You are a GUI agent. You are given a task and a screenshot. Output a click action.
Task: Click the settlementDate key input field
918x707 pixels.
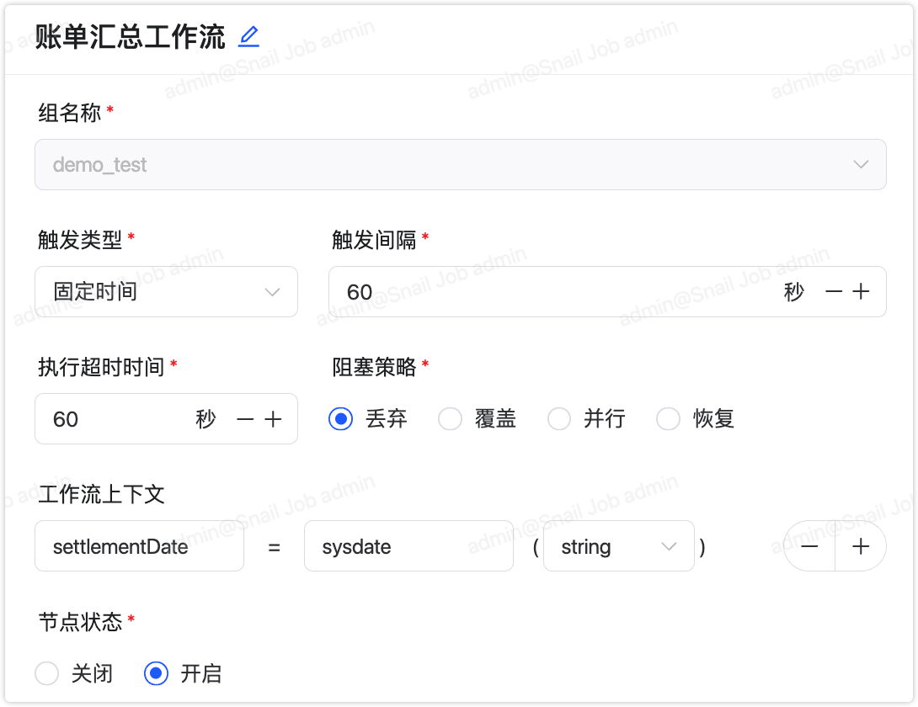coord(139,546)
